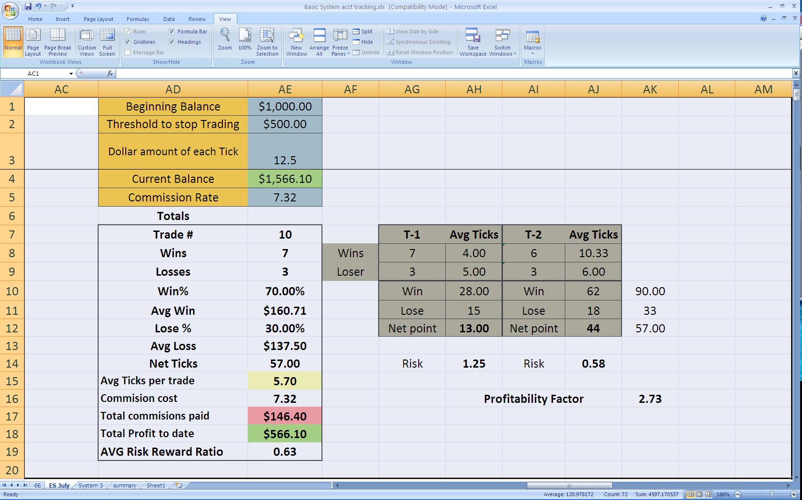This screenshot has width=802, height=500.
Task: Click Page Layout icon in status bar
Action: pos(700,494)
